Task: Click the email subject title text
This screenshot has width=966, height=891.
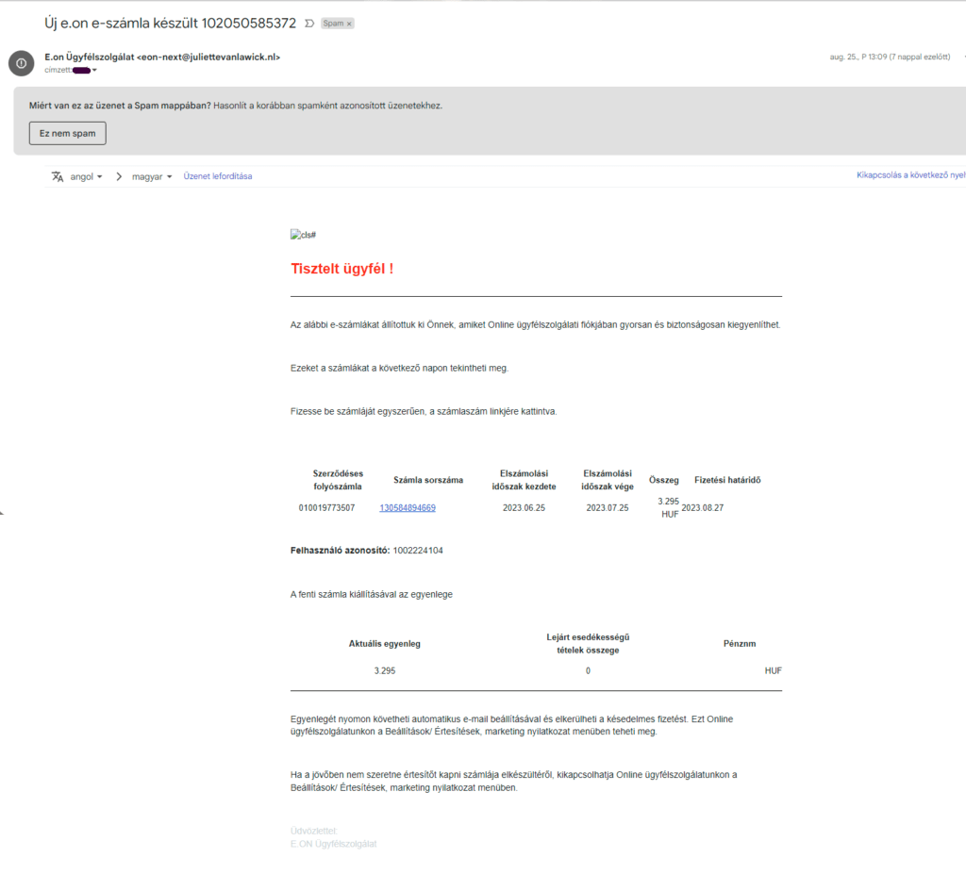Action: pos(170,22)
